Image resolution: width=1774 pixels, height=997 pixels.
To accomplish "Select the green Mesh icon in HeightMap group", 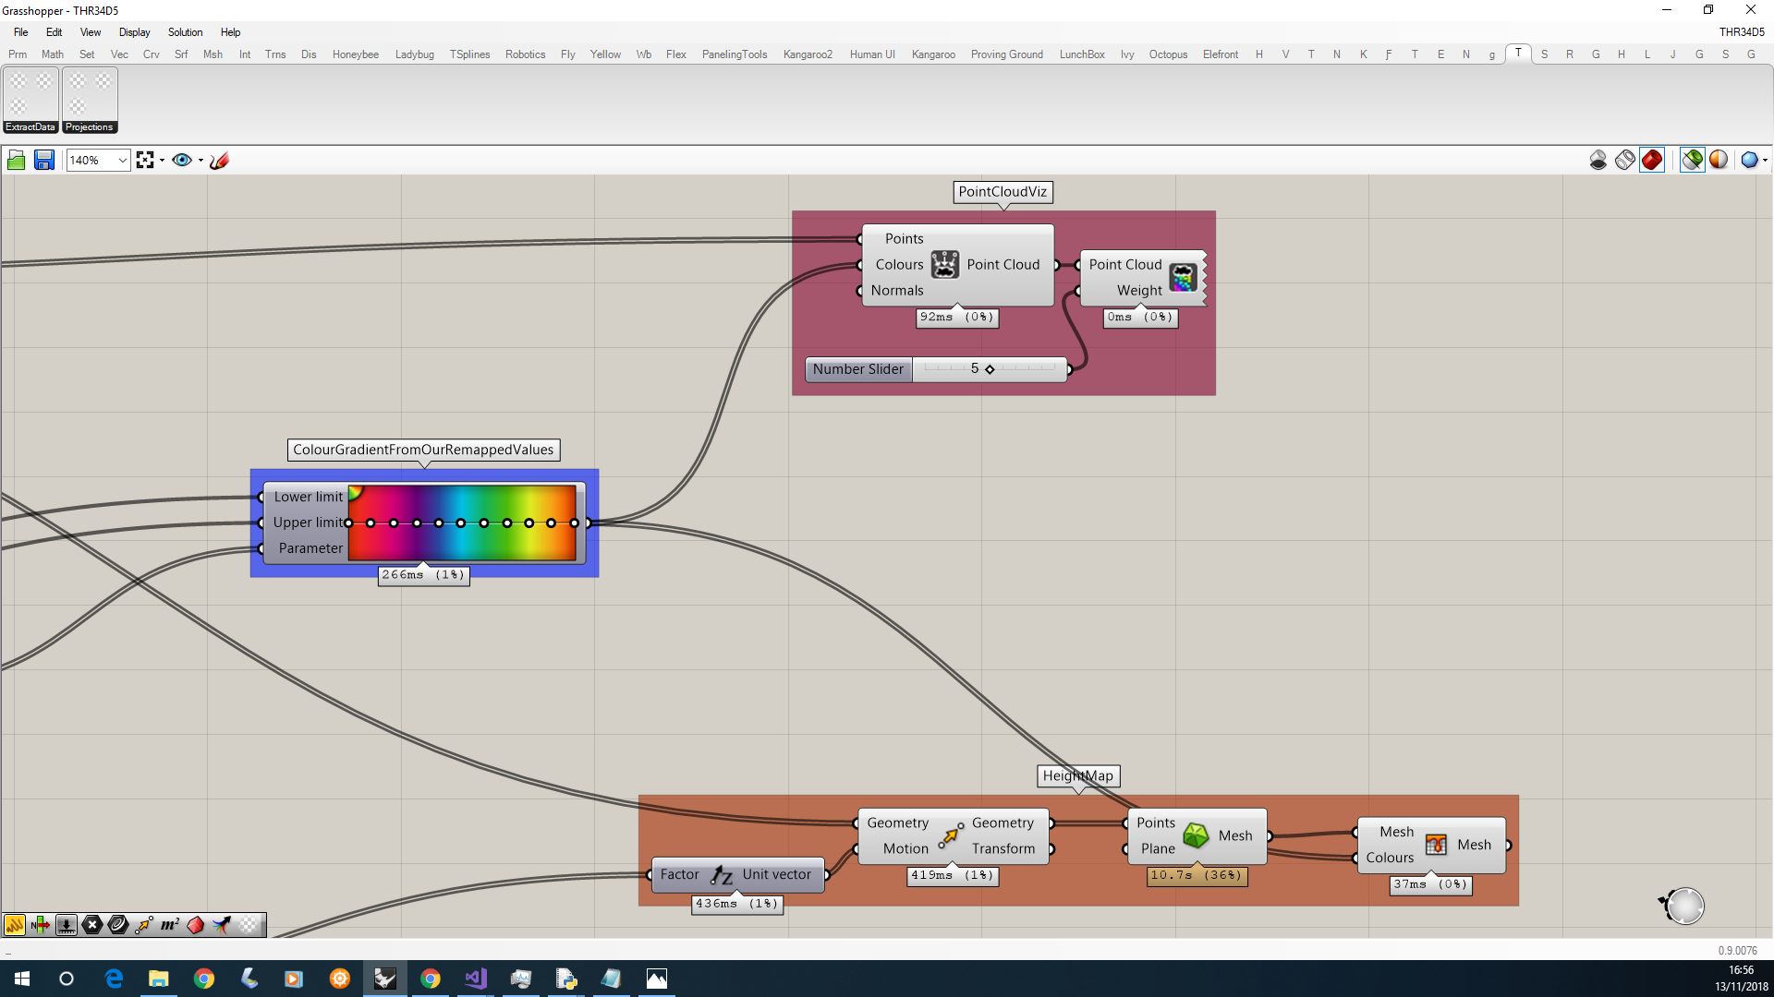I will (x=1196, y=835).
